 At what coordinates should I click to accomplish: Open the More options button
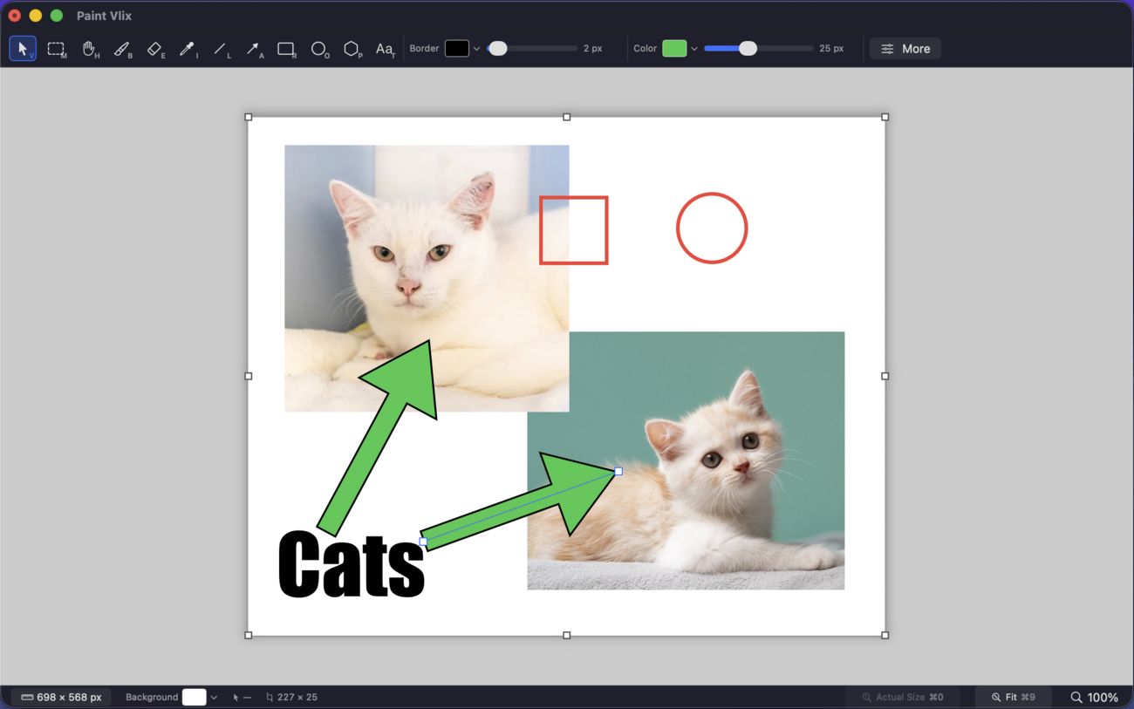[x=905, y=49]
